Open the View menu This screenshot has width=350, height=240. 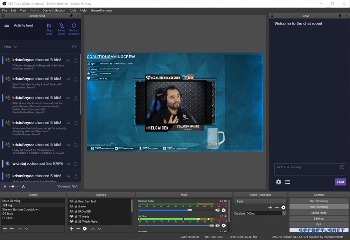point(23,10)
